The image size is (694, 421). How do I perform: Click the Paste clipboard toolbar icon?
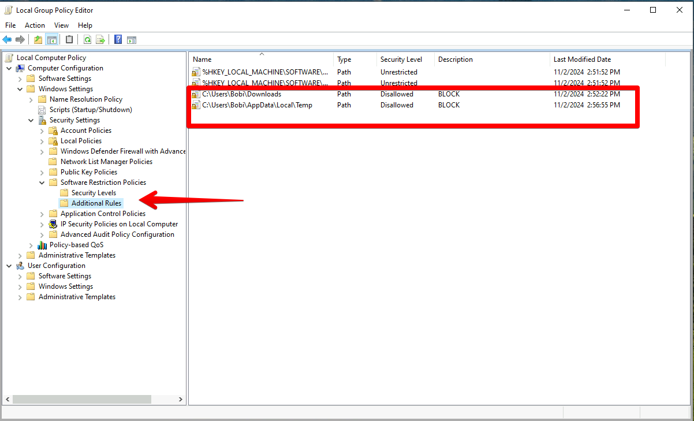(x=69, y=40)
